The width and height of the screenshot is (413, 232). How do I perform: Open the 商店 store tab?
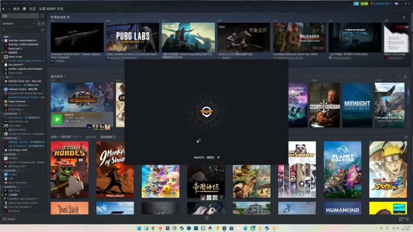(17, 9)
